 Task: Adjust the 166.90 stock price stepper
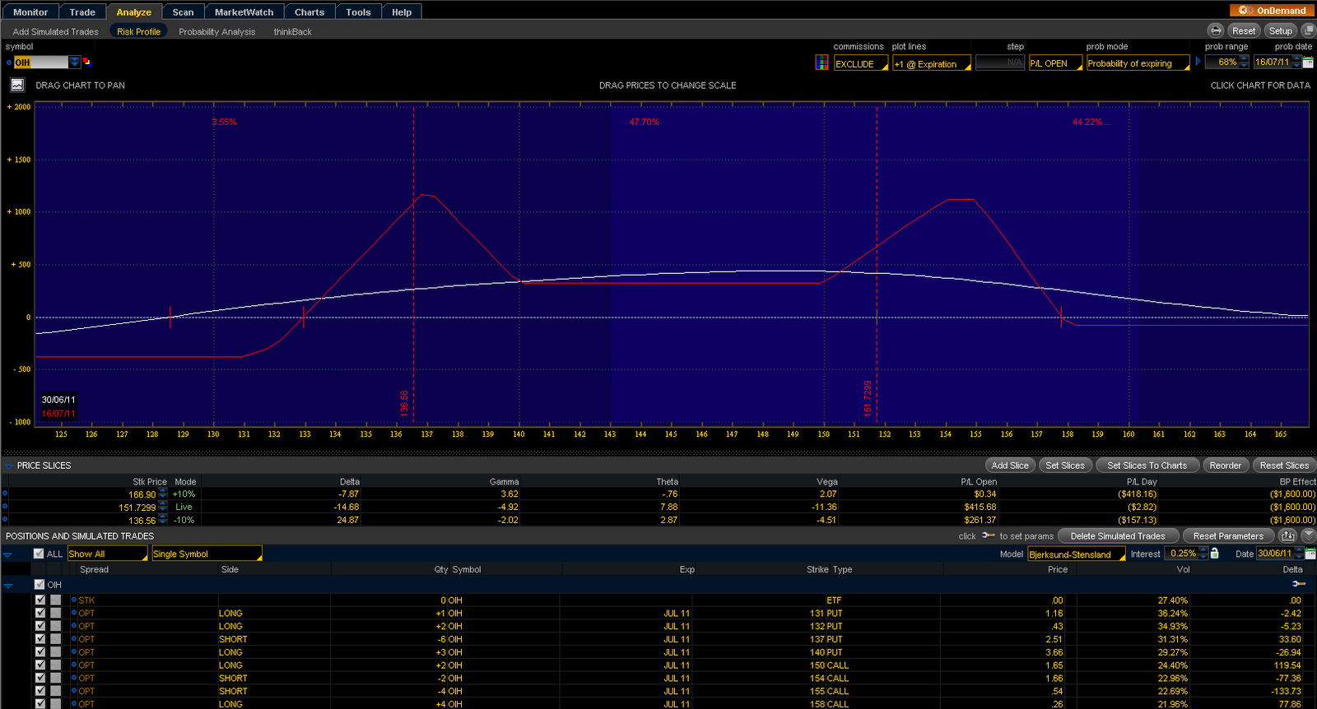(x=163, y=494)
